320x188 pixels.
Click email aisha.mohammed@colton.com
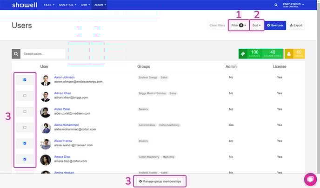click(75, 130)
